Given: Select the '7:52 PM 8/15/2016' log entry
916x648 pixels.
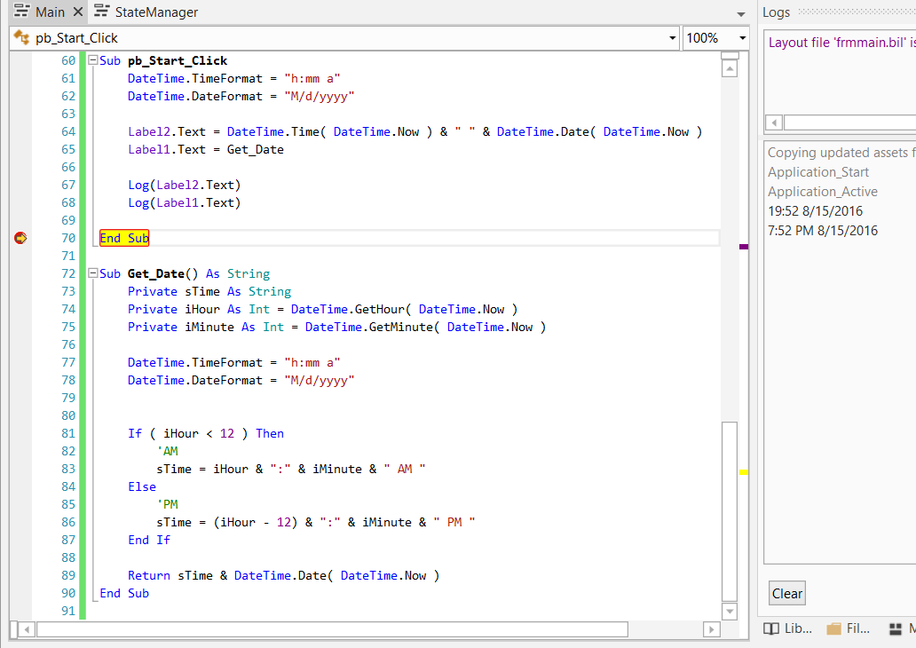Looking at the screenshot, I should 823,231.
